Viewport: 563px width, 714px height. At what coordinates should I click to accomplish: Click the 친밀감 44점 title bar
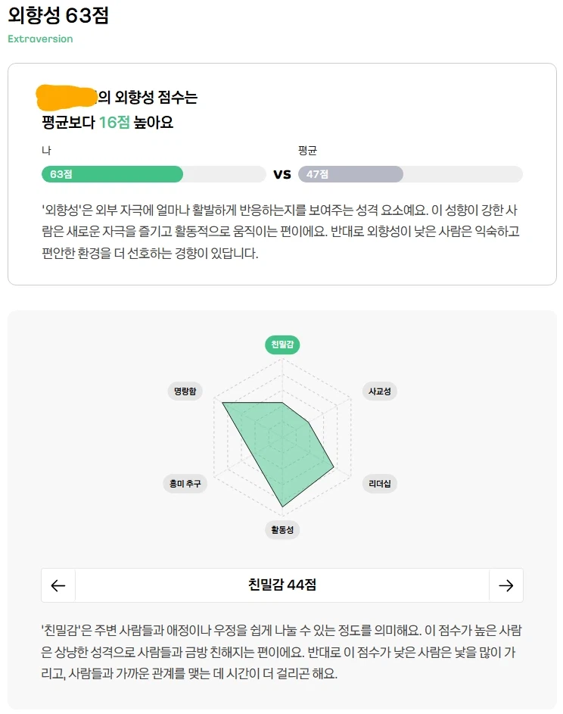(281, 585)
